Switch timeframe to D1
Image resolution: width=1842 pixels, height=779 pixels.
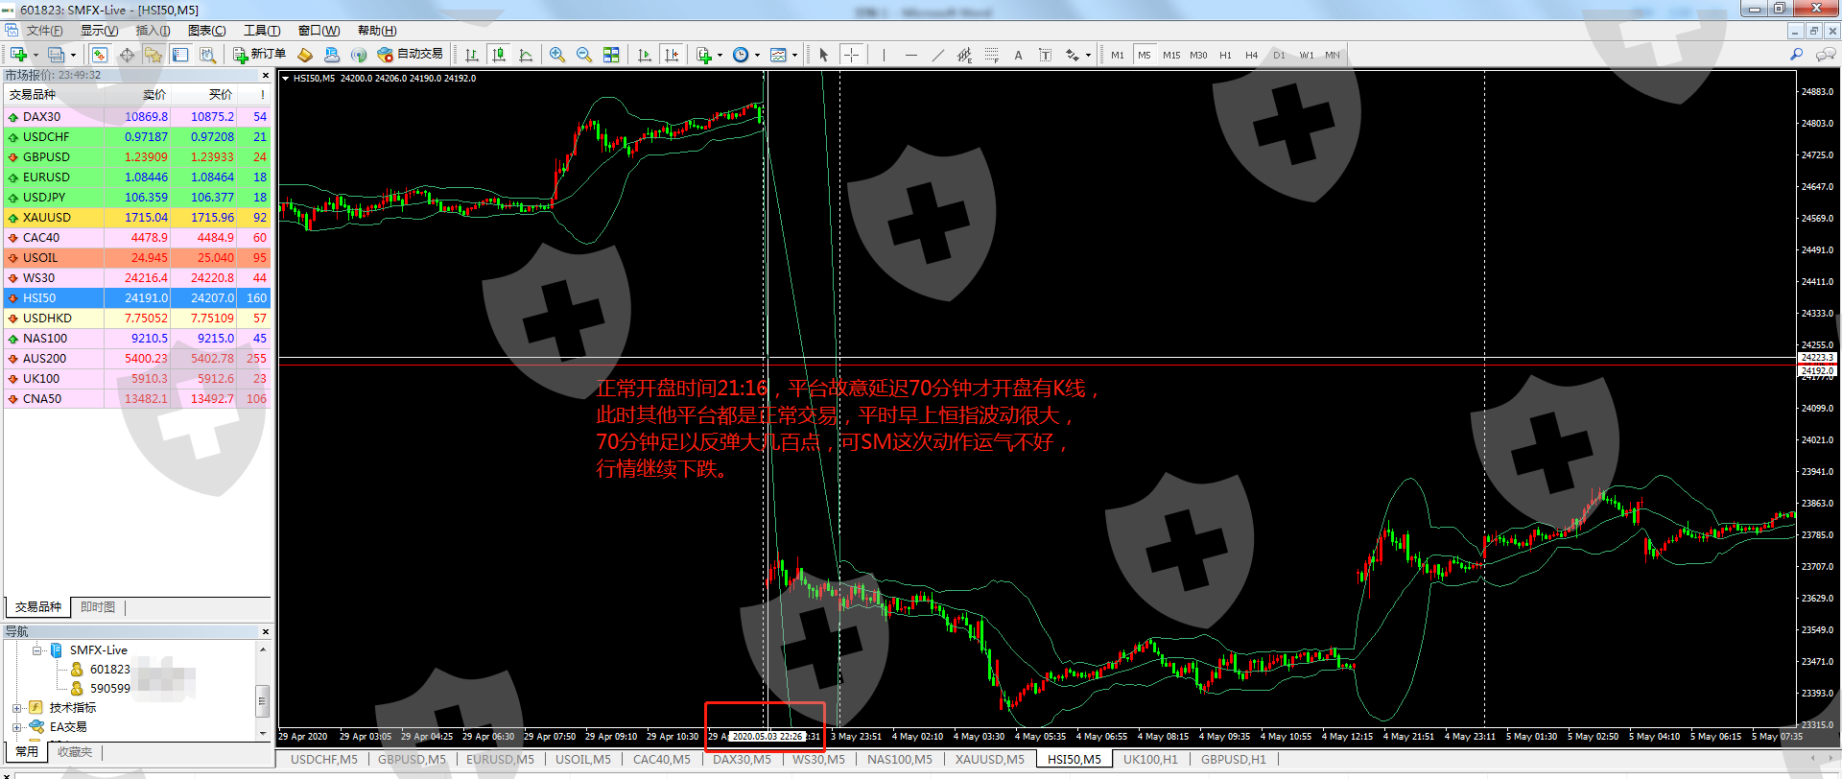[x=1279, y=55]
